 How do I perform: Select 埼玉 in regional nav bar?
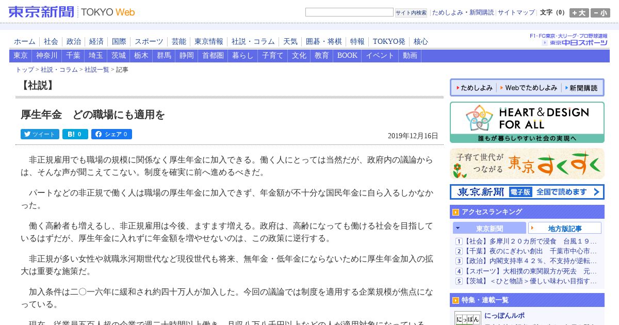click(96, 56)
